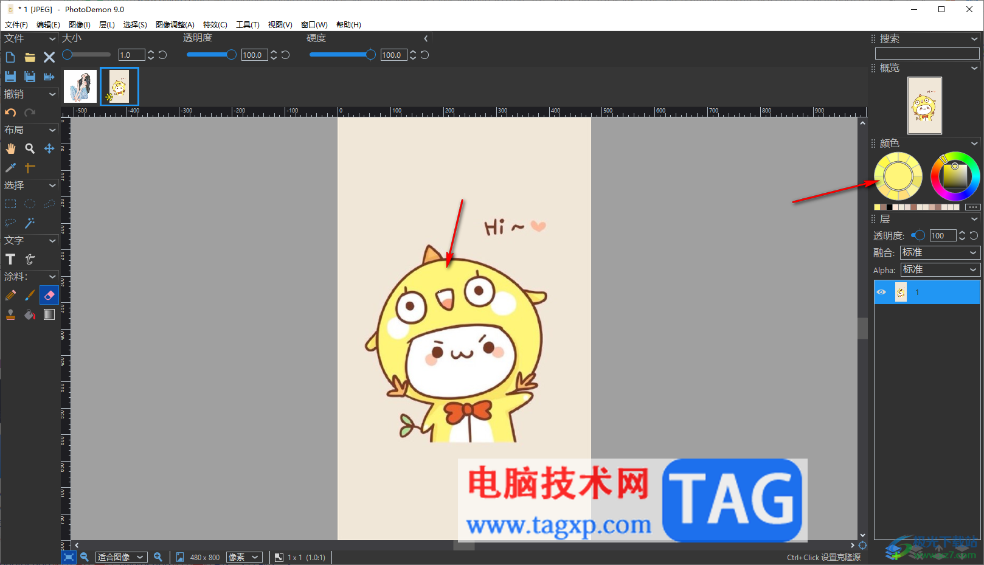Click the 硬度 hardness slider
Image resolution: width=984 pixels, height=565 pixels.
[x=342, y=55]
